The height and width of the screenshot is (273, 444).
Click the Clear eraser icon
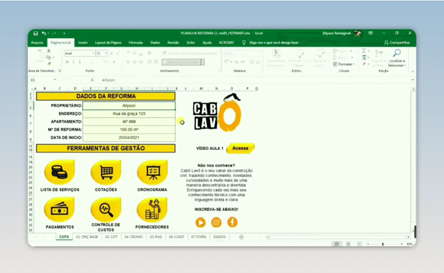pos(364,64)
